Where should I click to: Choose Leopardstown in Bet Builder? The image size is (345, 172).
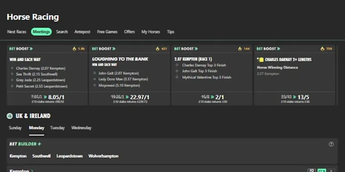click(69, 156)
